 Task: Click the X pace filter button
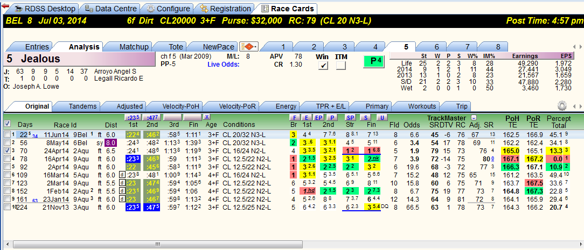[x=207, y=117]
